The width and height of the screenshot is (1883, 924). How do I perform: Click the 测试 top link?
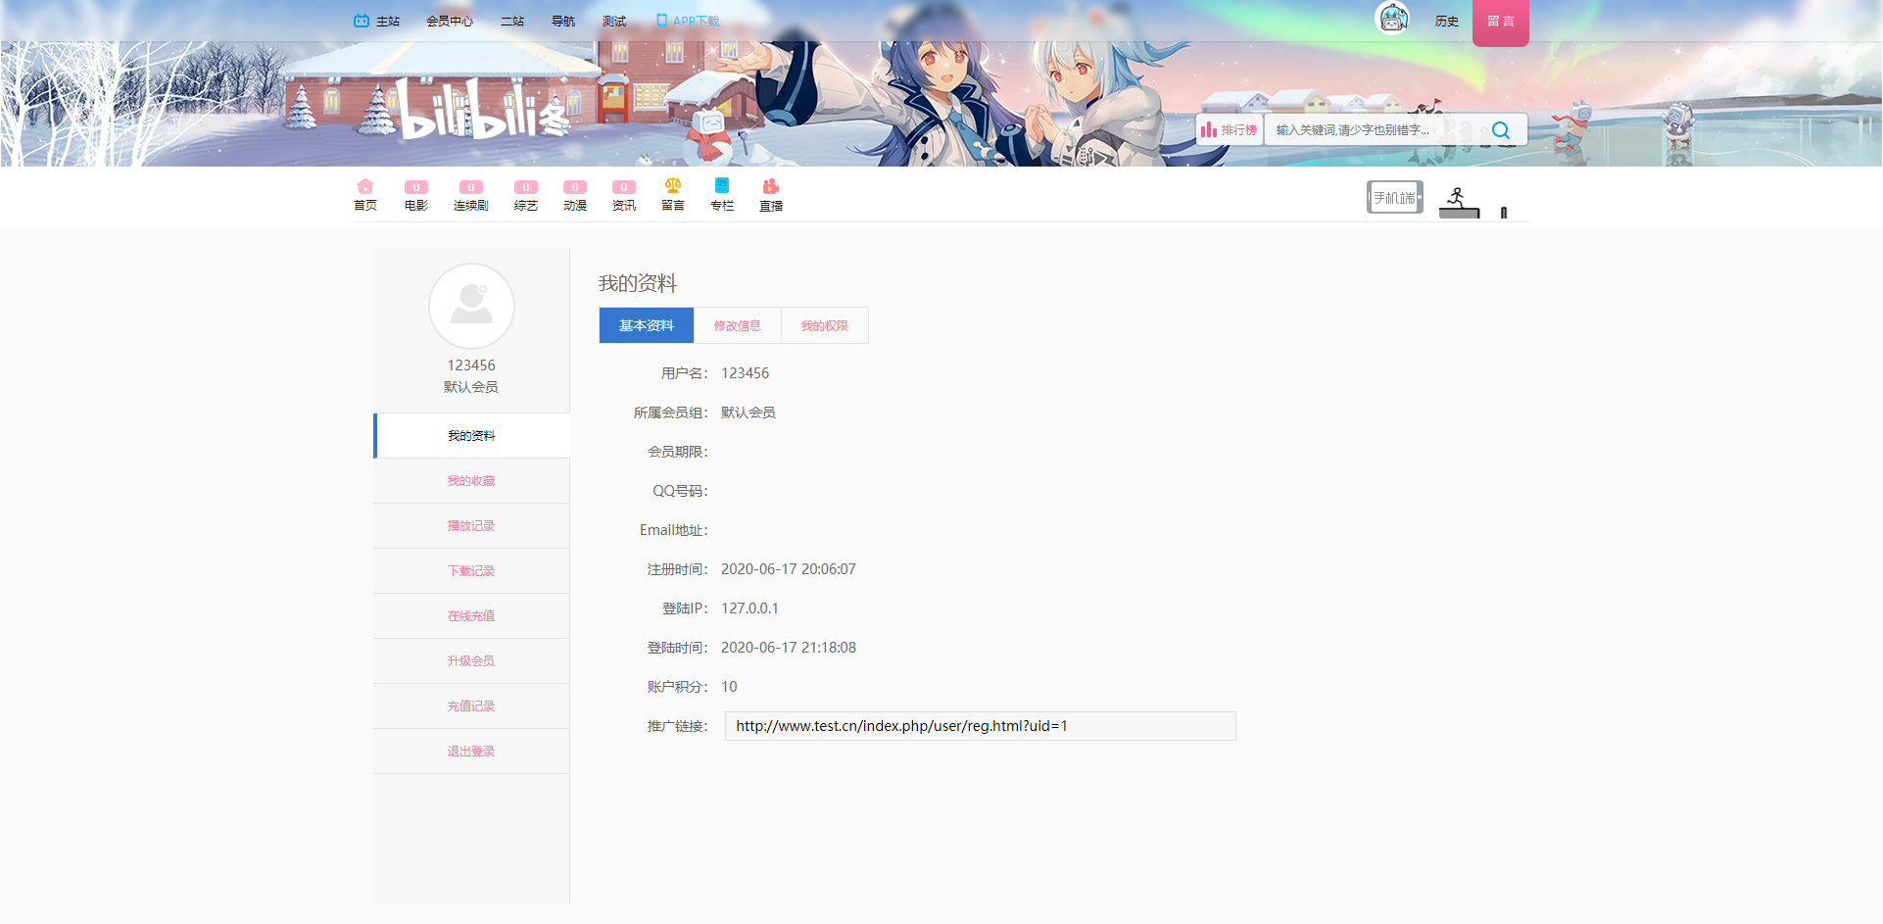(x=614, y=21)
